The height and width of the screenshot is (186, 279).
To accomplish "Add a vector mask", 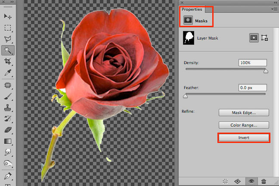I will (x=265, y=38).
